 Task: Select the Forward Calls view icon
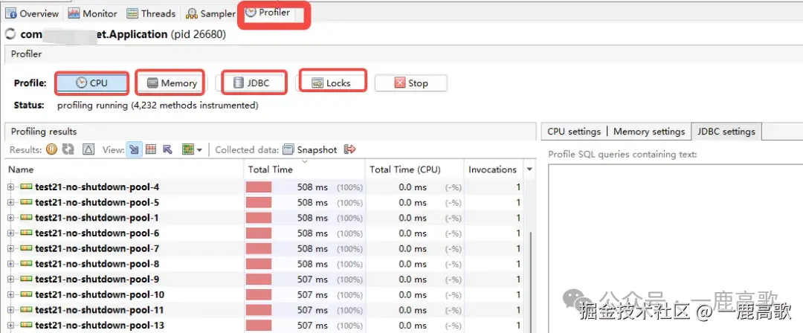(134, 149)
